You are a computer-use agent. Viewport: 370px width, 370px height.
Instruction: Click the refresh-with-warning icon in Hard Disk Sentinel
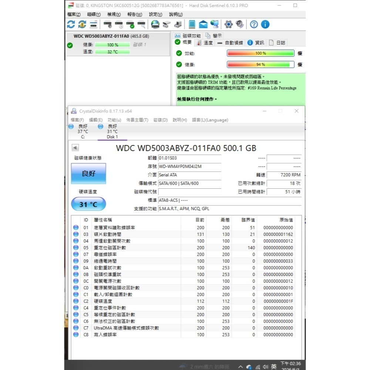[82, 24]
